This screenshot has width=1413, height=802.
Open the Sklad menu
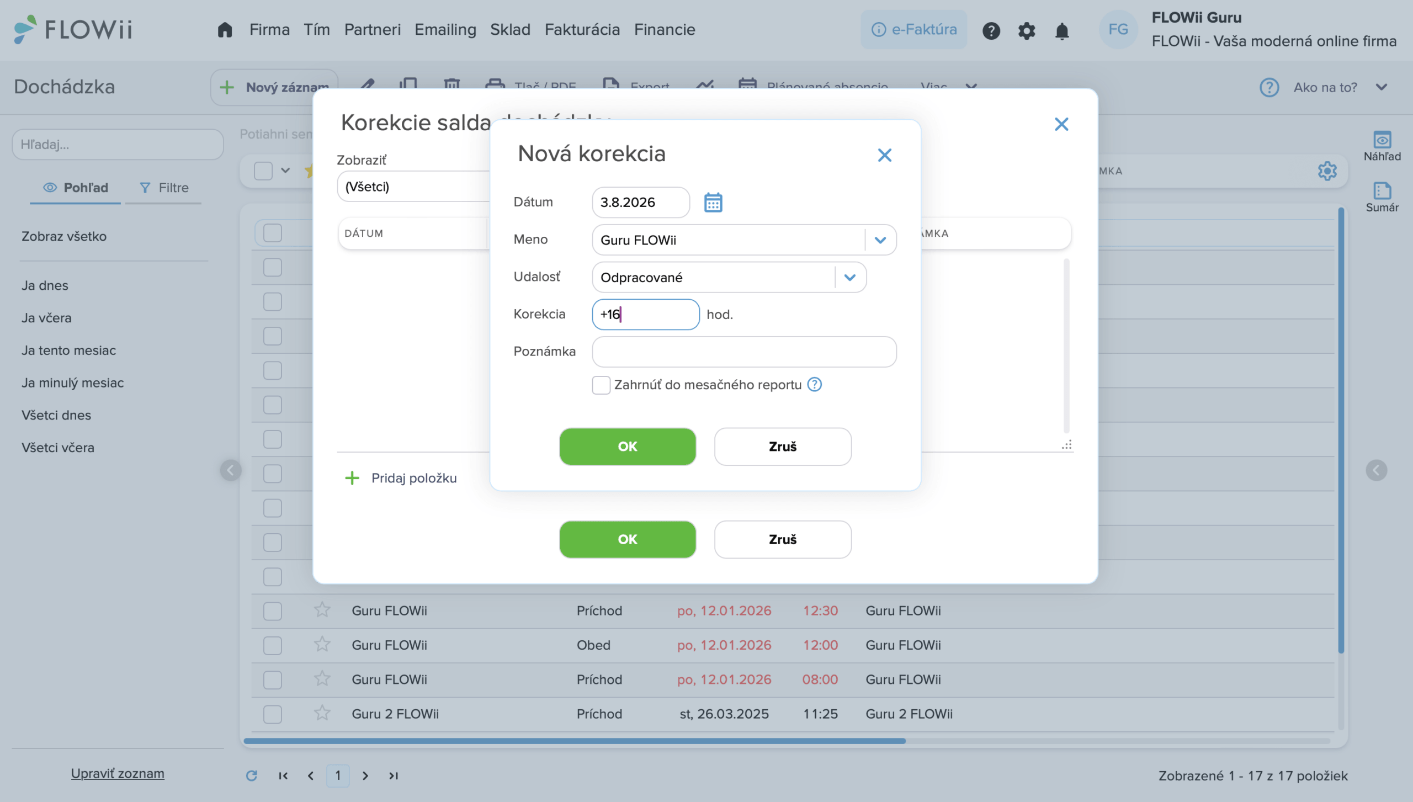(x=510, y=30)
